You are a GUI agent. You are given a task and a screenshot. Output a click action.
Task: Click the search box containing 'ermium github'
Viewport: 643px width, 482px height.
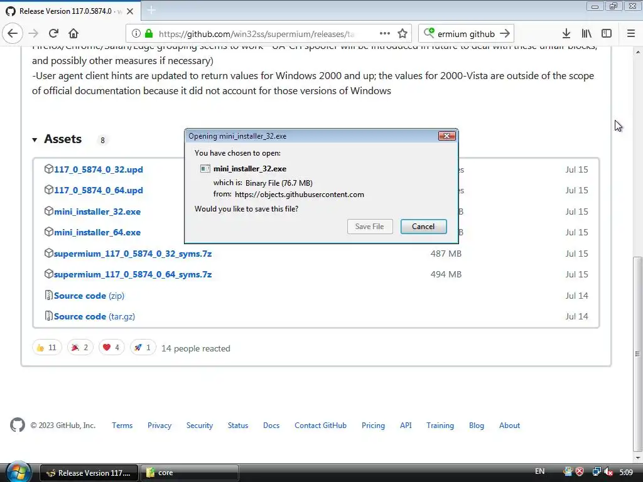[467, 34]
